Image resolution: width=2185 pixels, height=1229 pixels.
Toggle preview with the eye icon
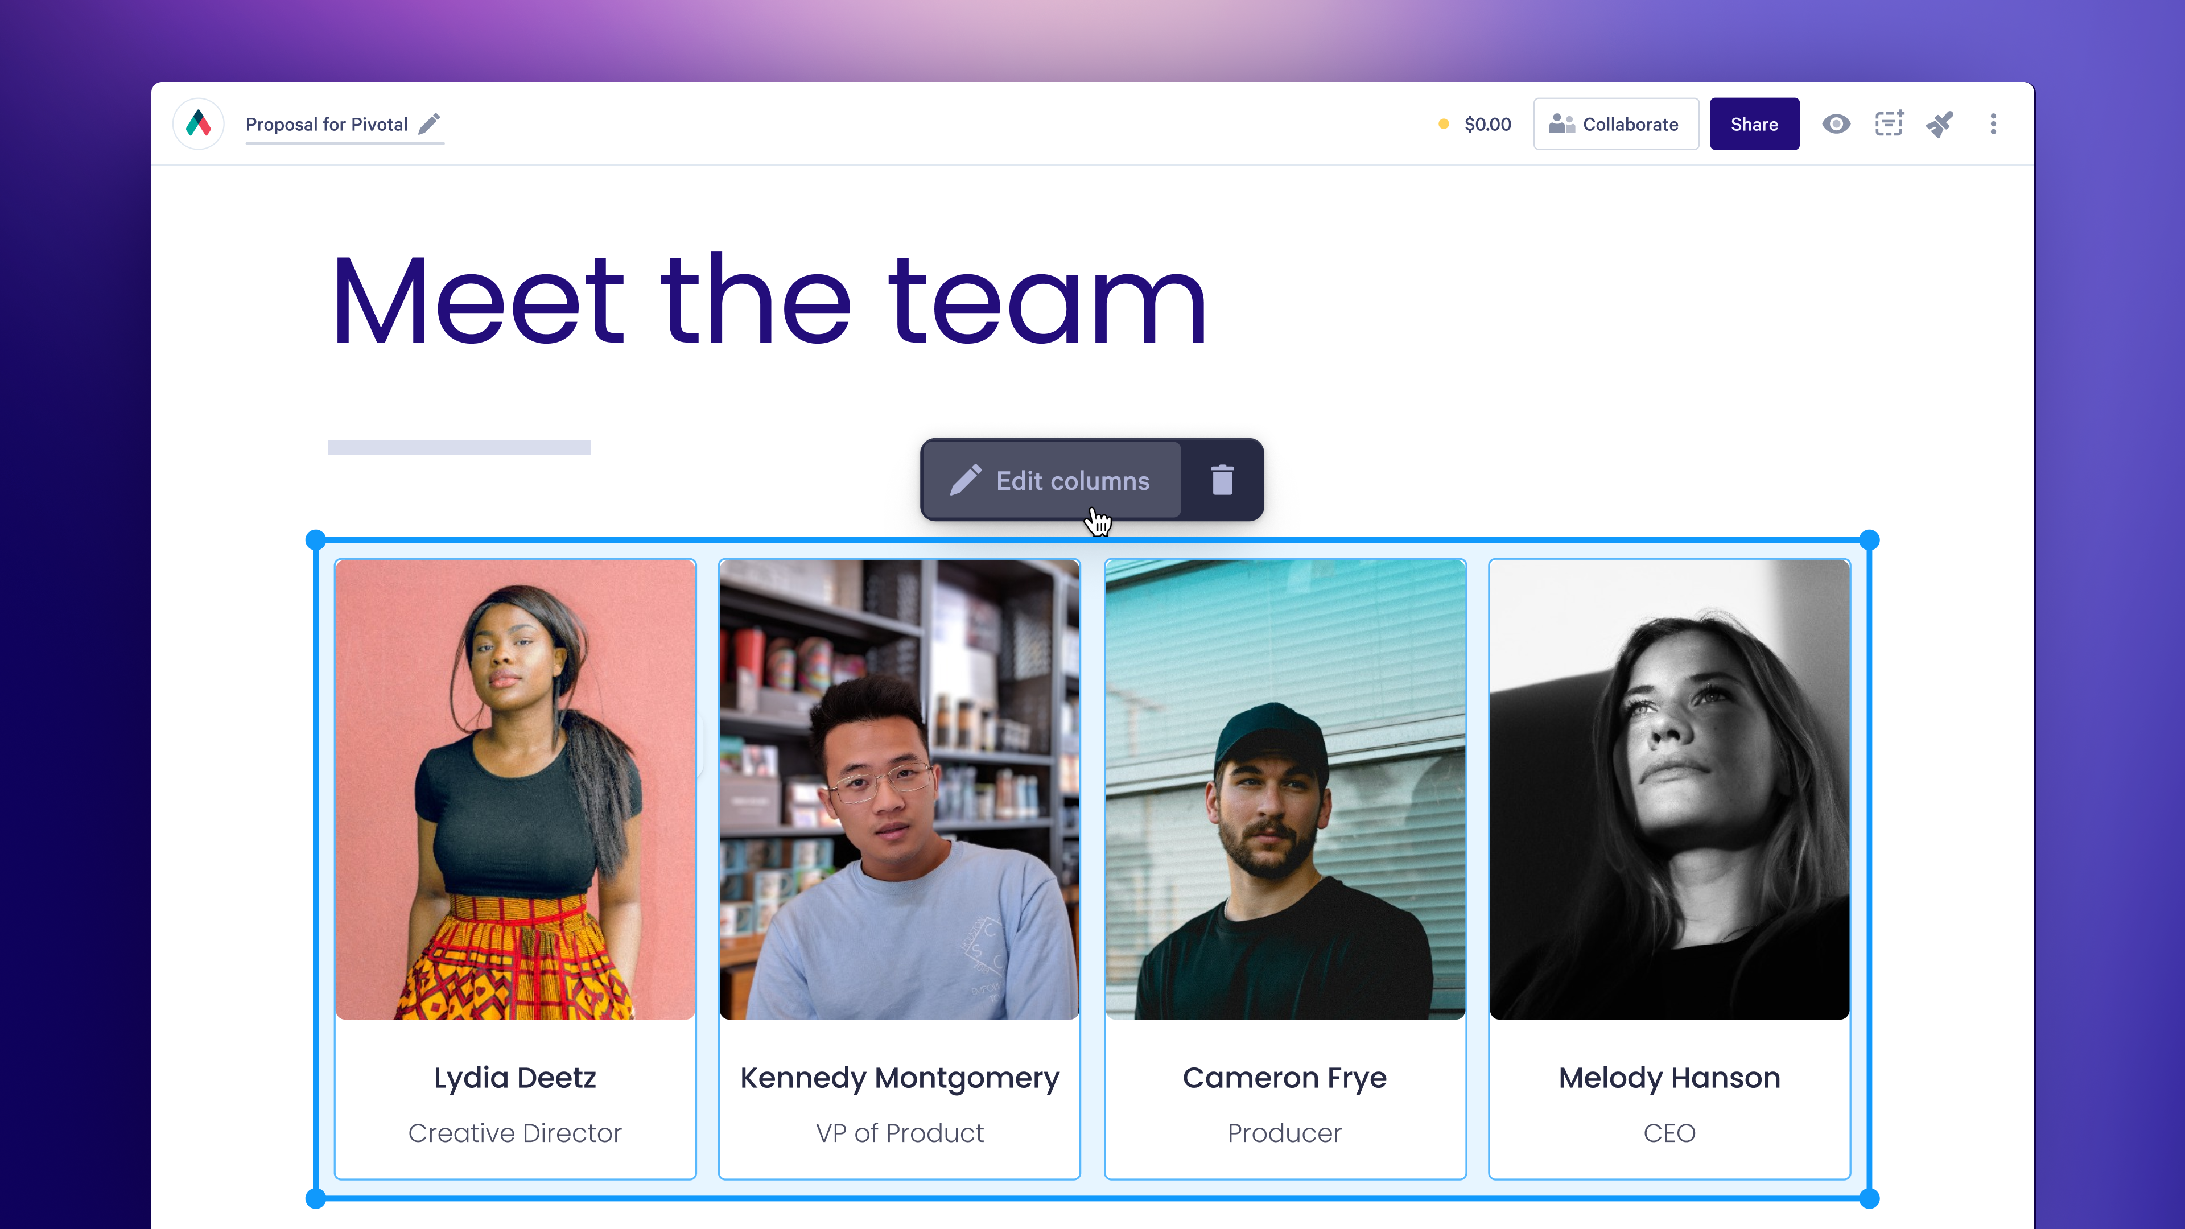(x=1836, y=124)
